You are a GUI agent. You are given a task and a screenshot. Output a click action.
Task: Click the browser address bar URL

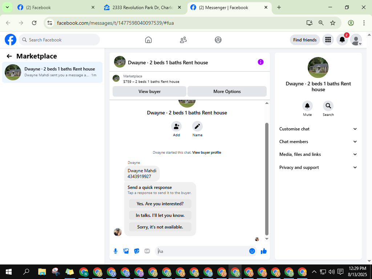[115, 23]
